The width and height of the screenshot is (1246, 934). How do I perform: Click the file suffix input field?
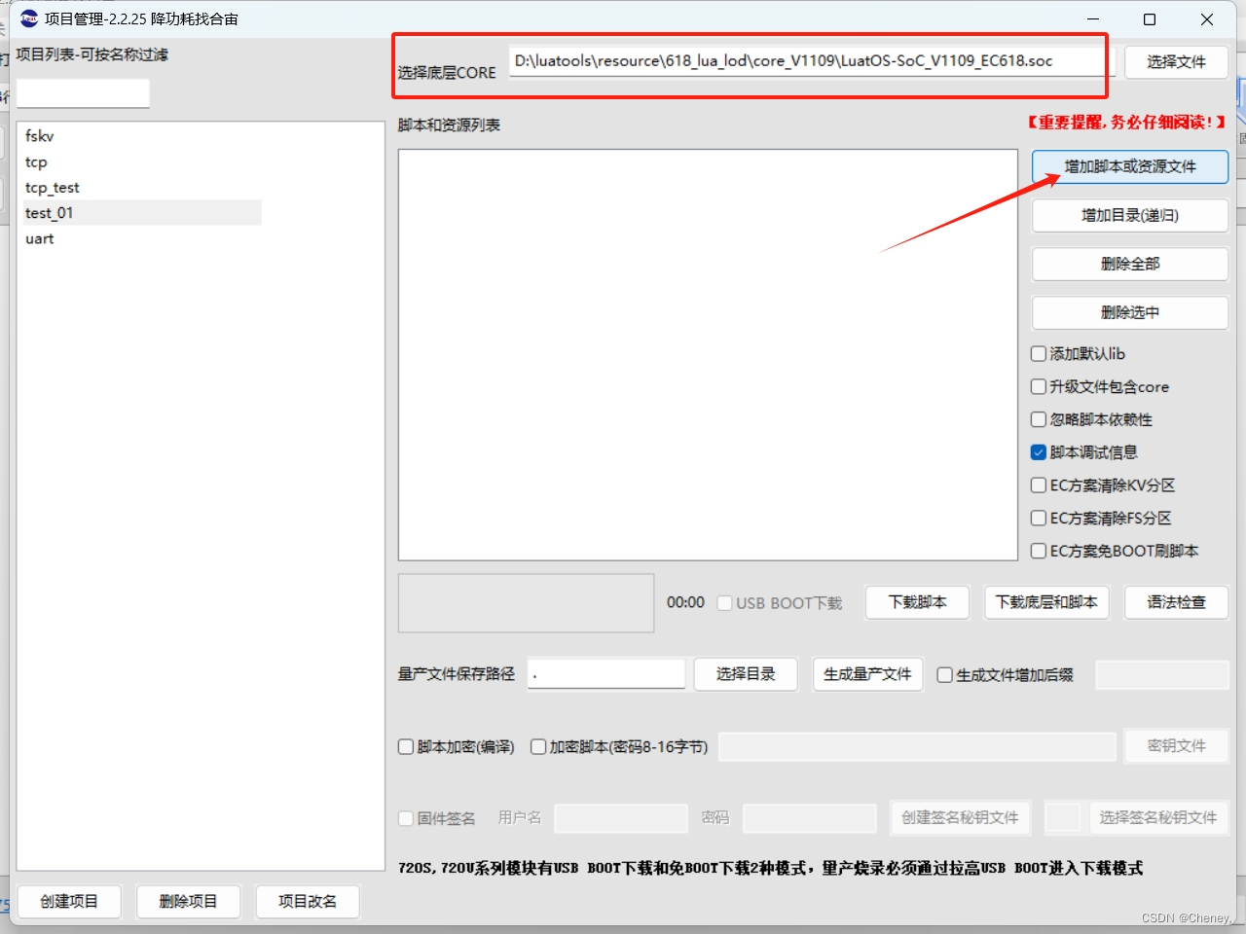click(1162, 674)
